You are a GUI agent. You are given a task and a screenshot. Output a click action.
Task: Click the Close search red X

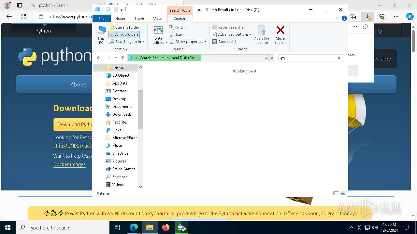[x=280, y=35]
